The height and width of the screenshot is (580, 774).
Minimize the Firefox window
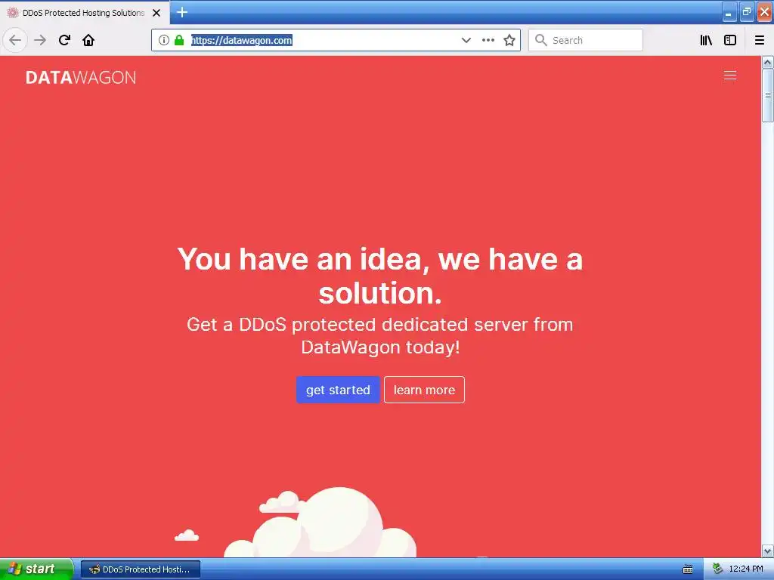point(729,12)
